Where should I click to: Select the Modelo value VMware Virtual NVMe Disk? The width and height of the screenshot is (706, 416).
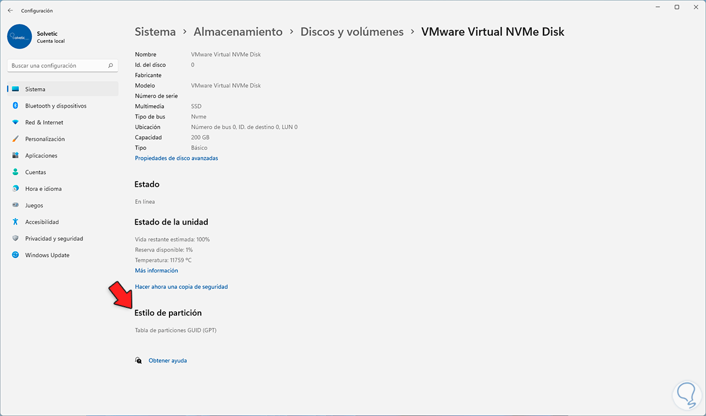[226, 86]
